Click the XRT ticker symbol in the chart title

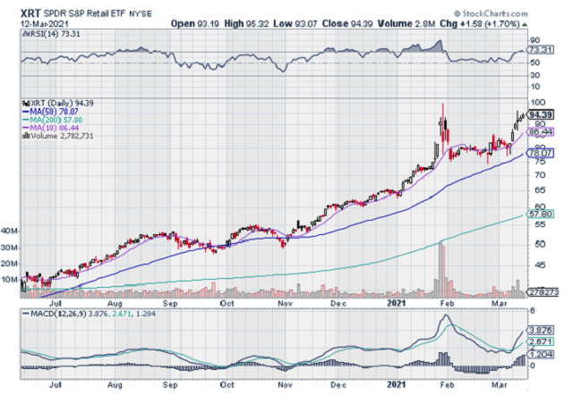30,13
